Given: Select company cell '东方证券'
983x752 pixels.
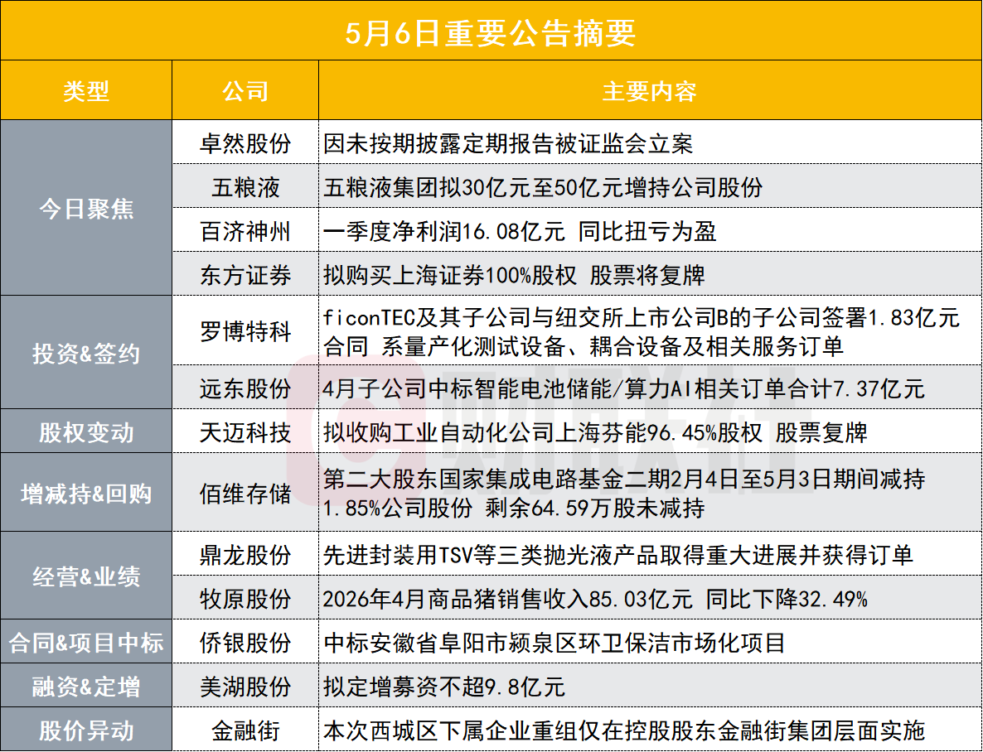Looking at the screenshot, I should (x=245, y=274).
